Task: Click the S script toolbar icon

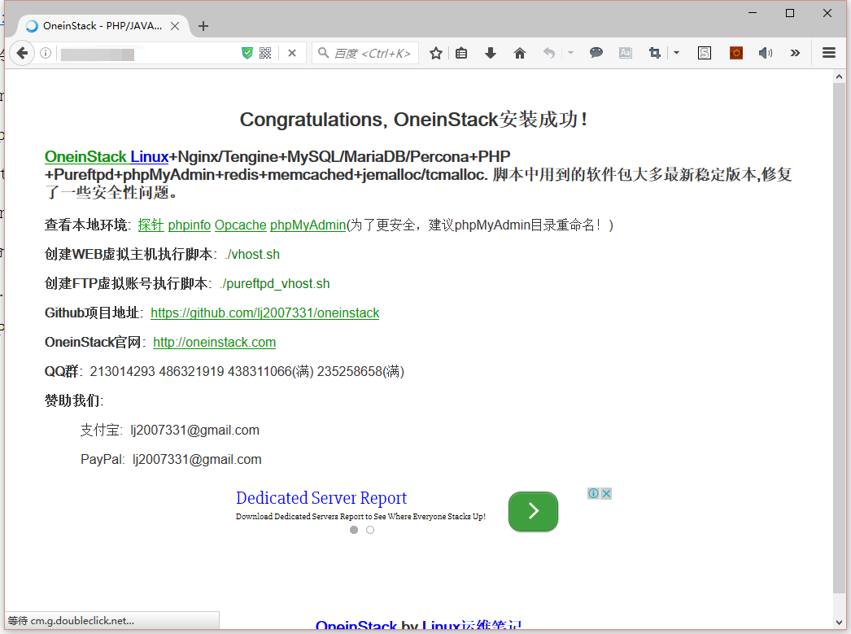Action: point(705,53)
